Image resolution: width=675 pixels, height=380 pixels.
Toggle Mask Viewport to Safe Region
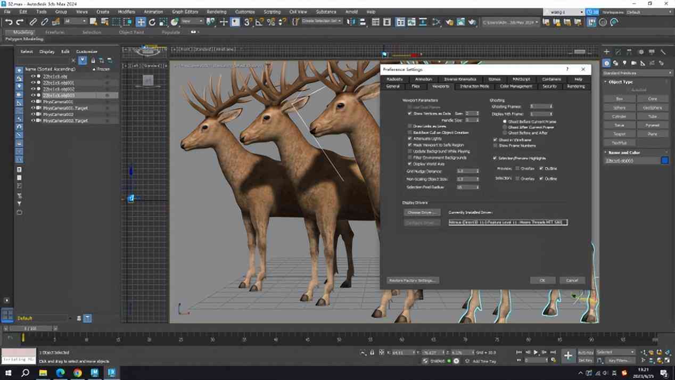pos(409,145)
